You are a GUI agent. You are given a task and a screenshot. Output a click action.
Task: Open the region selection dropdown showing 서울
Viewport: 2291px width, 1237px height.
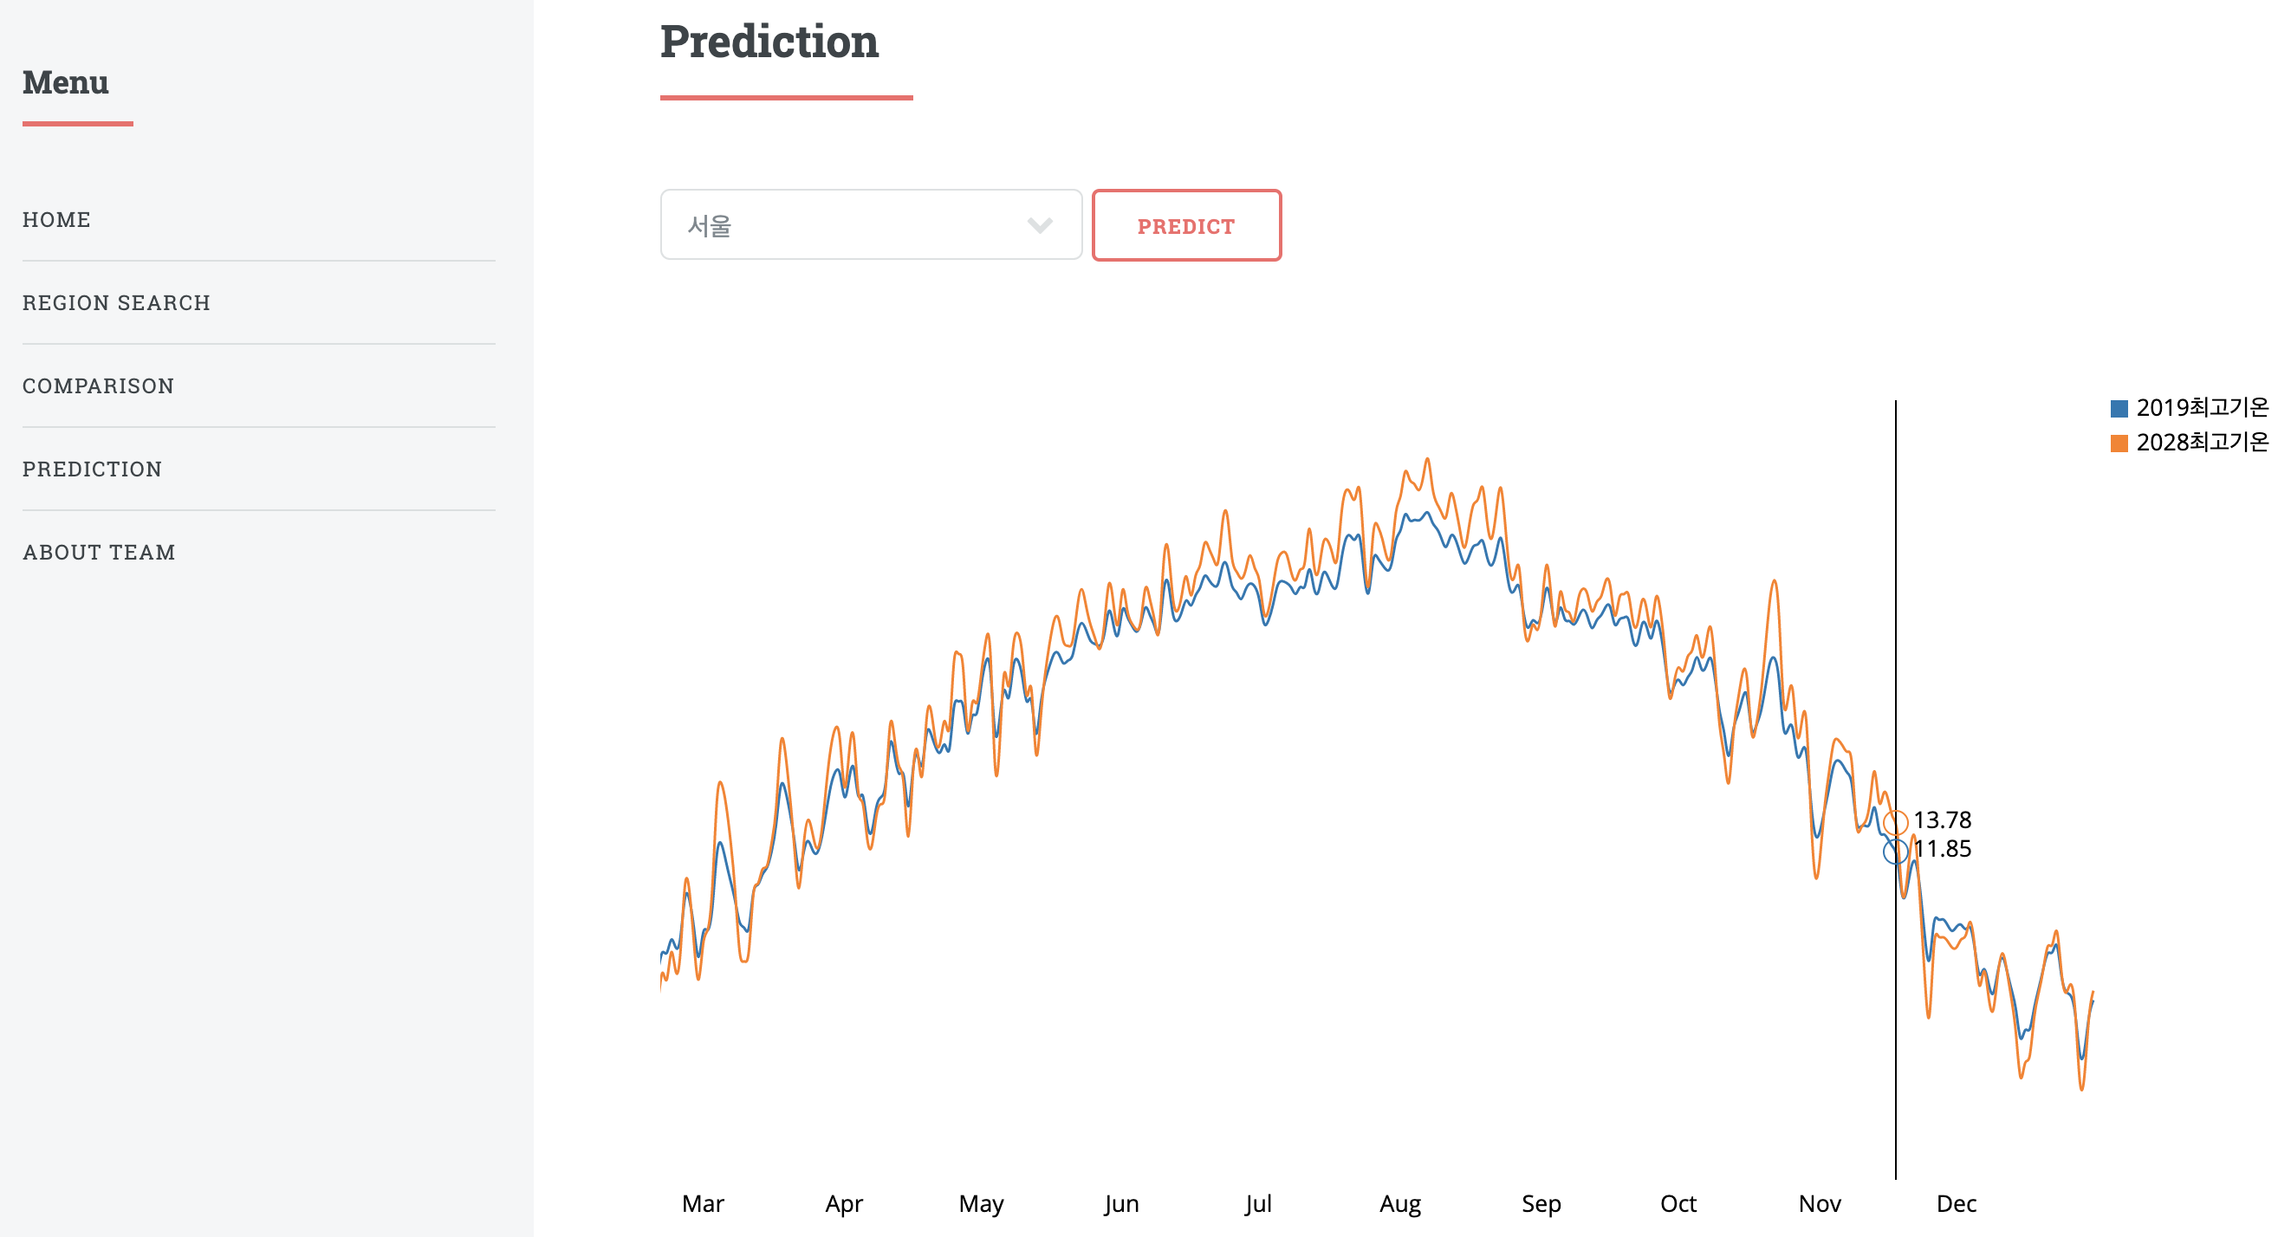[870, 225]
